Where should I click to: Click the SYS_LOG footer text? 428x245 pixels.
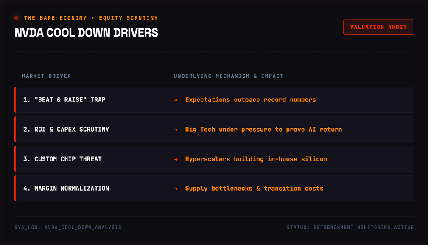tap(68, 227)
